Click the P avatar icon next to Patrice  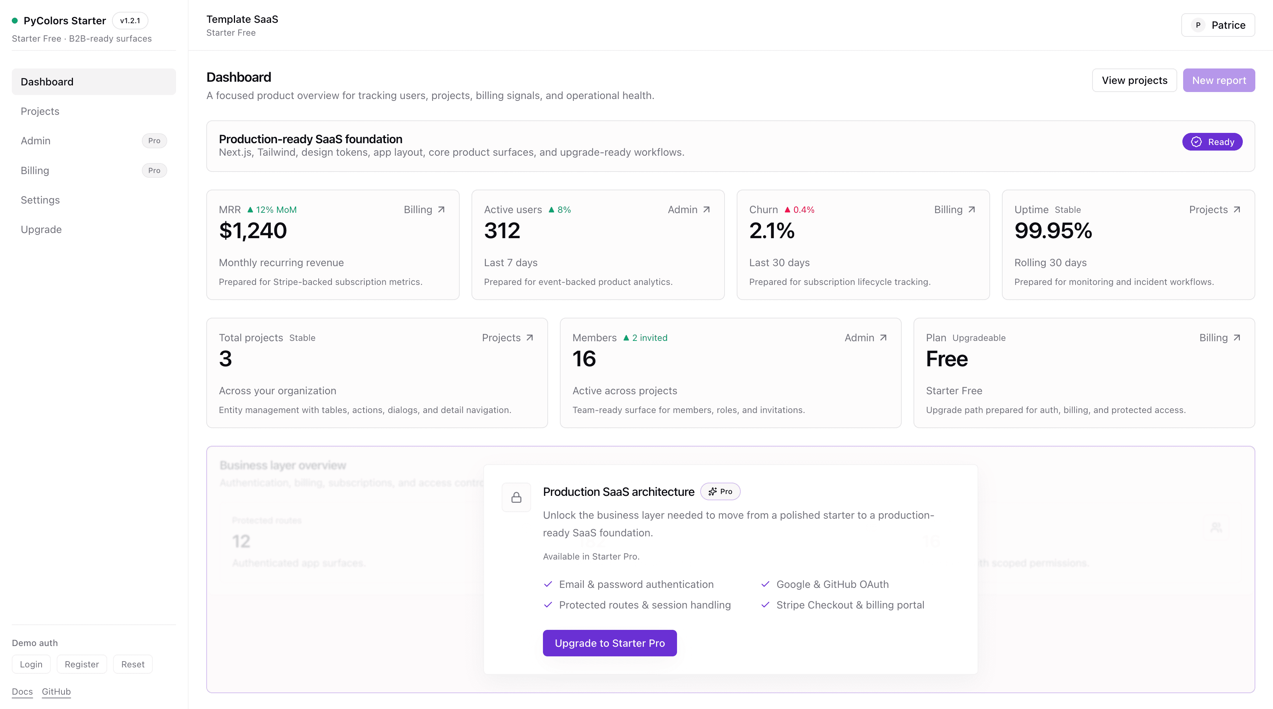coord(1198,25)
